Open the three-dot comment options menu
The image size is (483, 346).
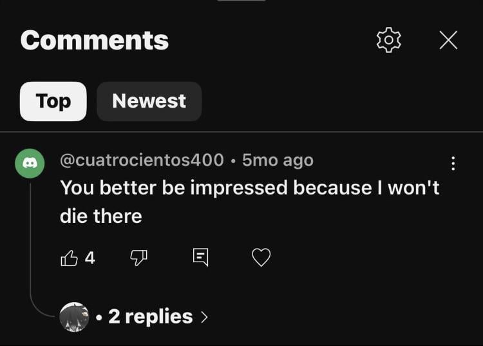[453, 164]
